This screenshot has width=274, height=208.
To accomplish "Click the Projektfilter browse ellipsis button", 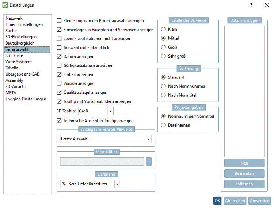I will pos(149,162).
